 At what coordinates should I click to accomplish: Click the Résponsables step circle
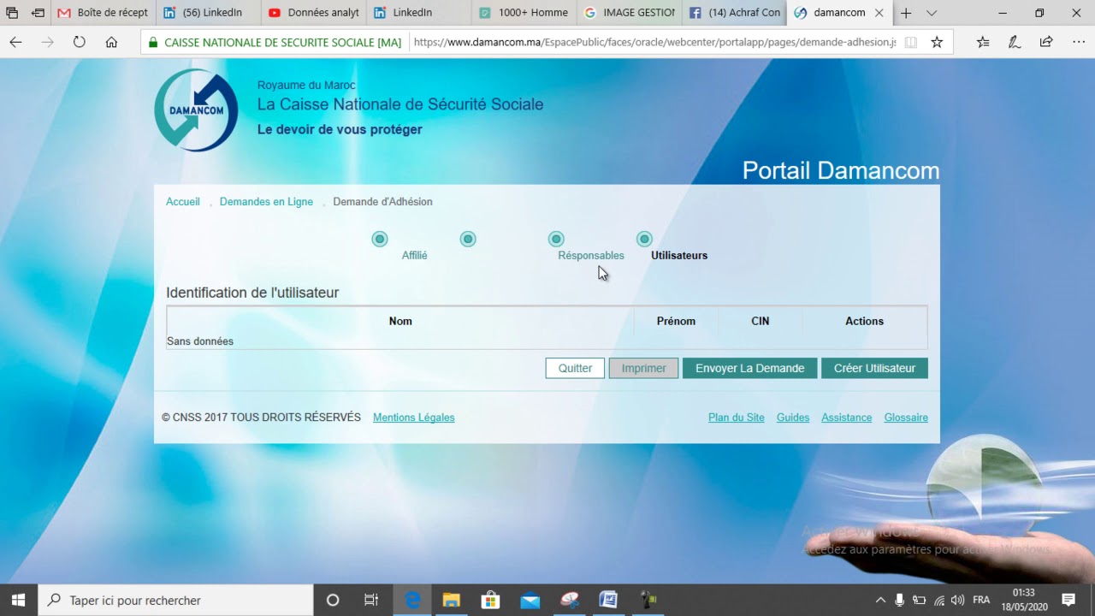[556, 239]
